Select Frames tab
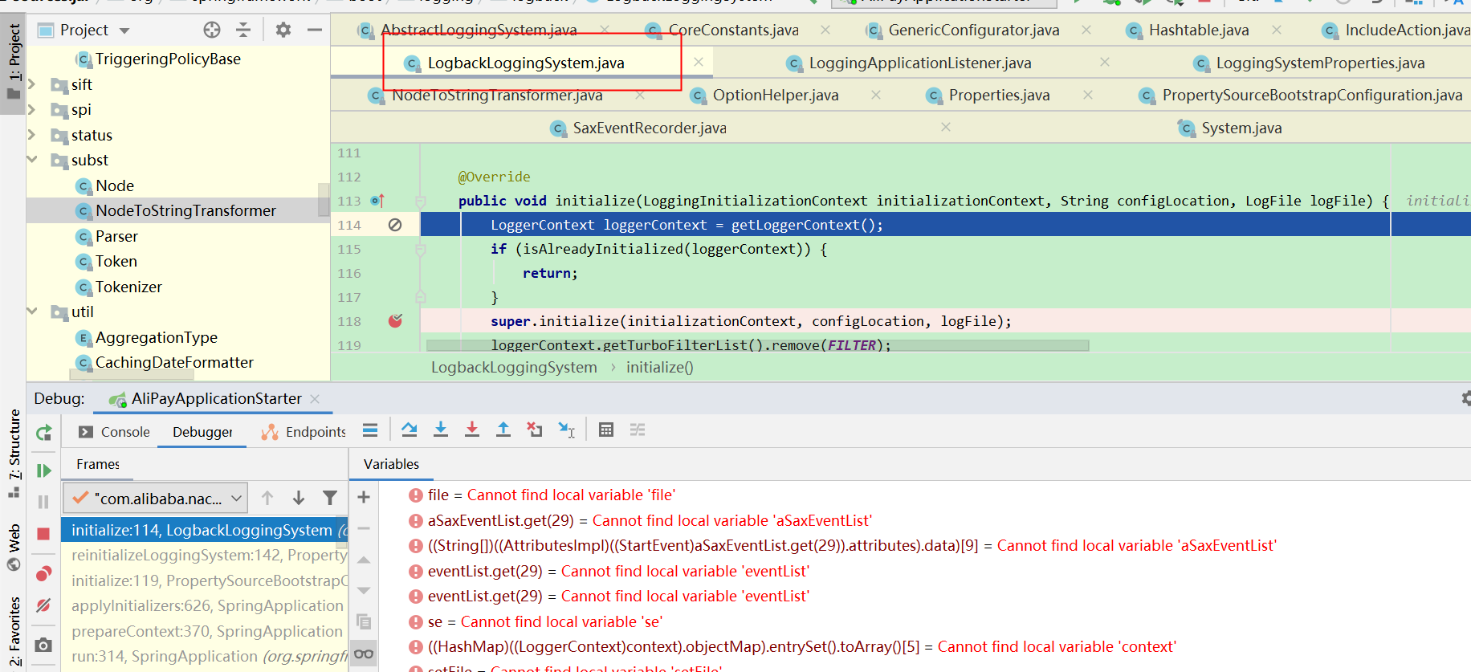This screenshot has width=1471, height=672. pyautogui.click(x=98, y=464)
